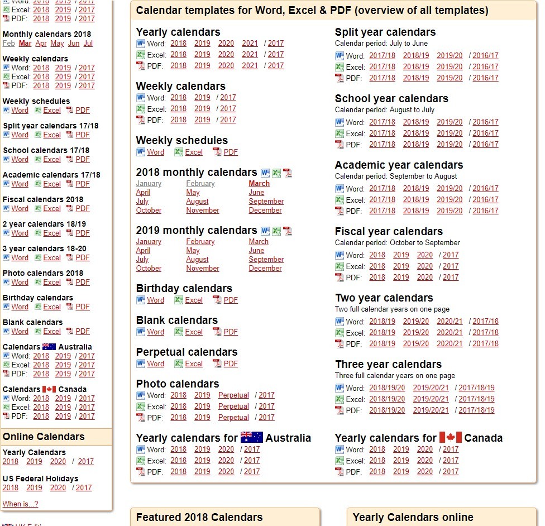Screen dimensions: 545x526
Task: Open the December 2018 monthly calendar
Action: tap(265, 211)
